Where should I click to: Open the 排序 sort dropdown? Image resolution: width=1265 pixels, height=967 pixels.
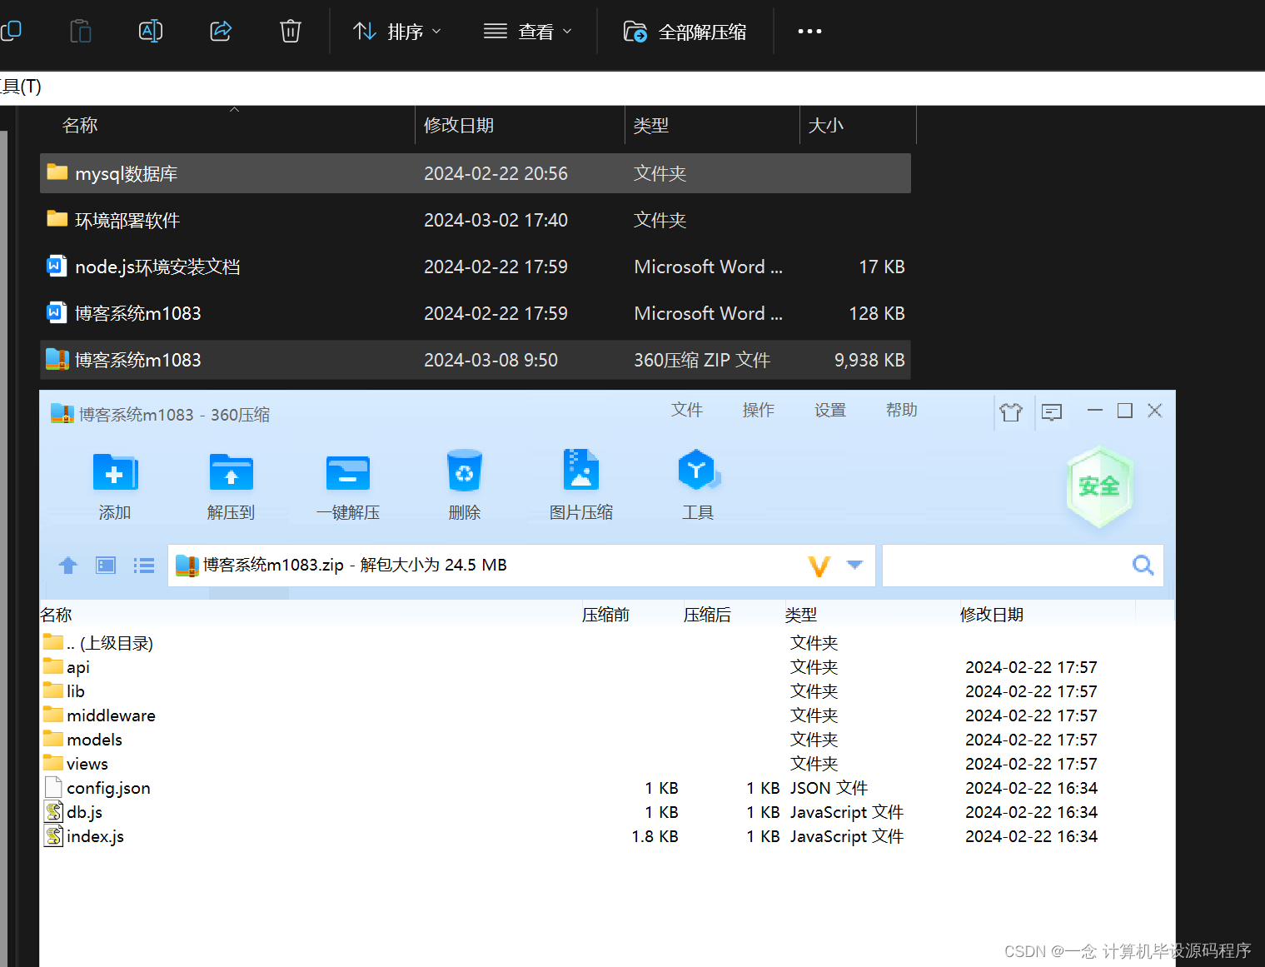click(x=397, y=31)
